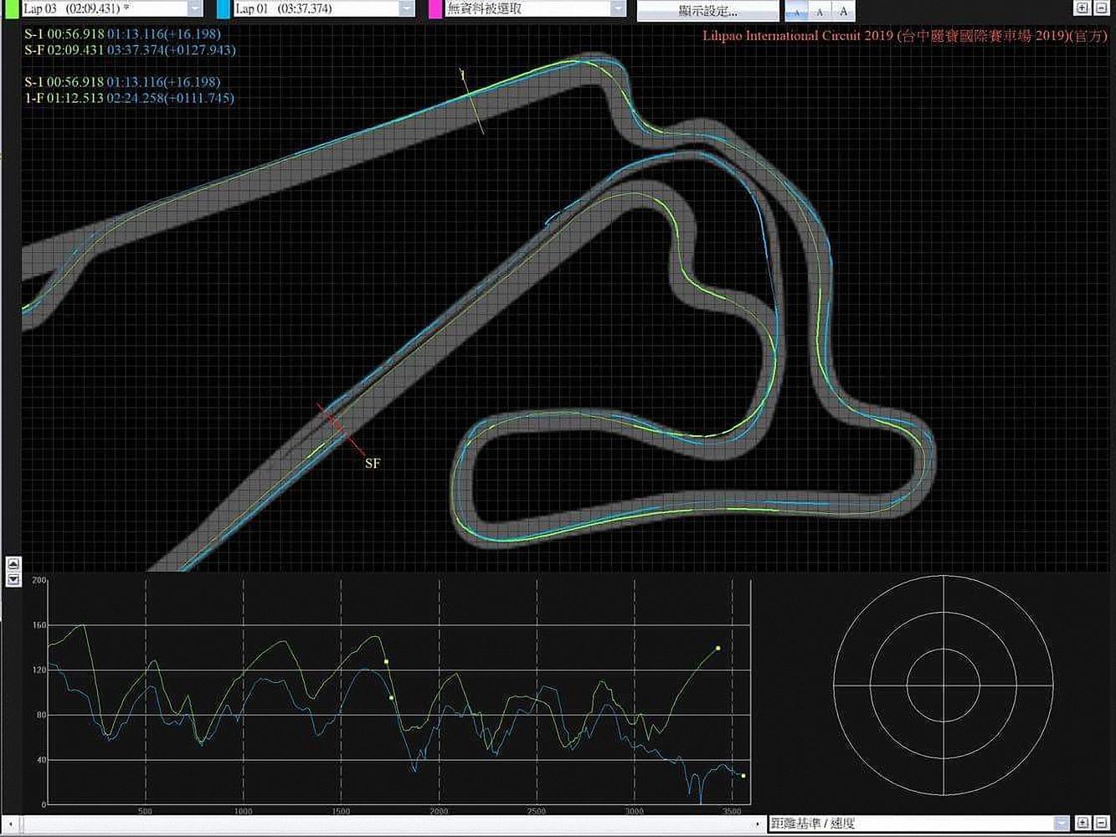Open the Lap 03 (02:09.431) lap selector
The width and height of the screenshot is (1116, 837).
[112, 8]
